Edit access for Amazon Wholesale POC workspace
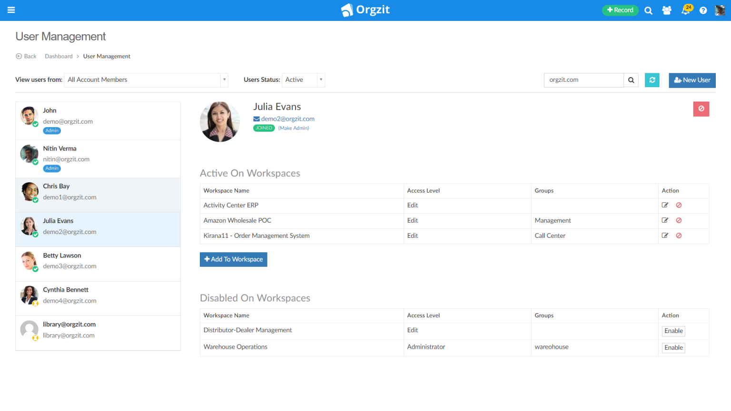Viewport: 731px width, 411px height. point(665,220)
